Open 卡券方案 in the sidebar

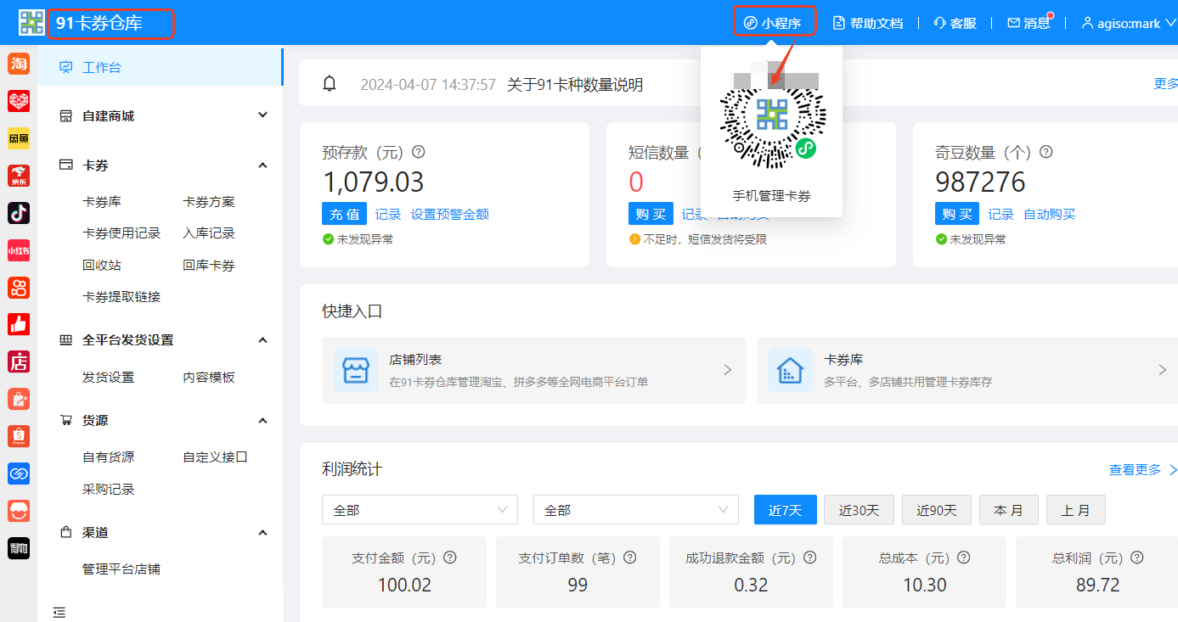pos(209,201)
